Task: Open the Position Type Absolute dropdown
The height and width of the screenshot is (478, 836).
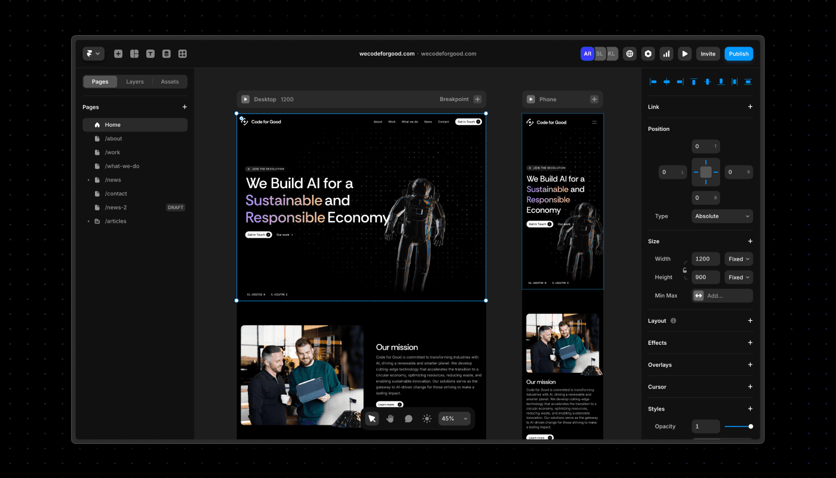Action: pos(723,216)
